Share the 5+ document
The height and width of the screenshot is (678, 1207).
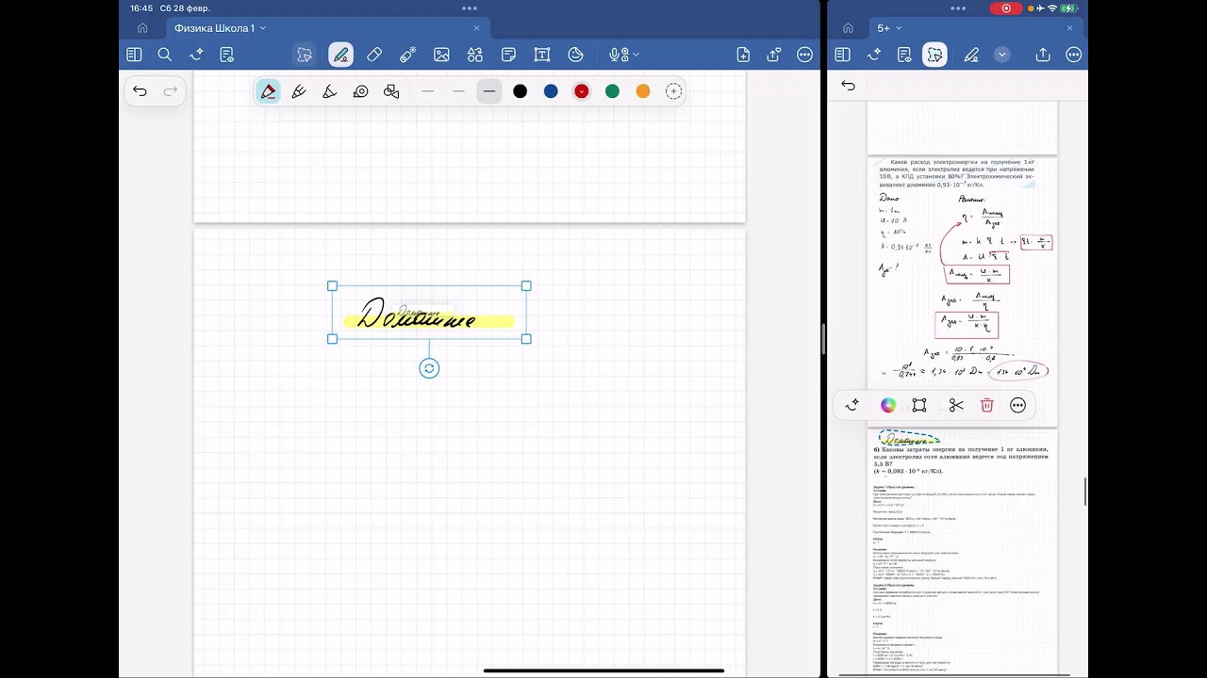1043,55
